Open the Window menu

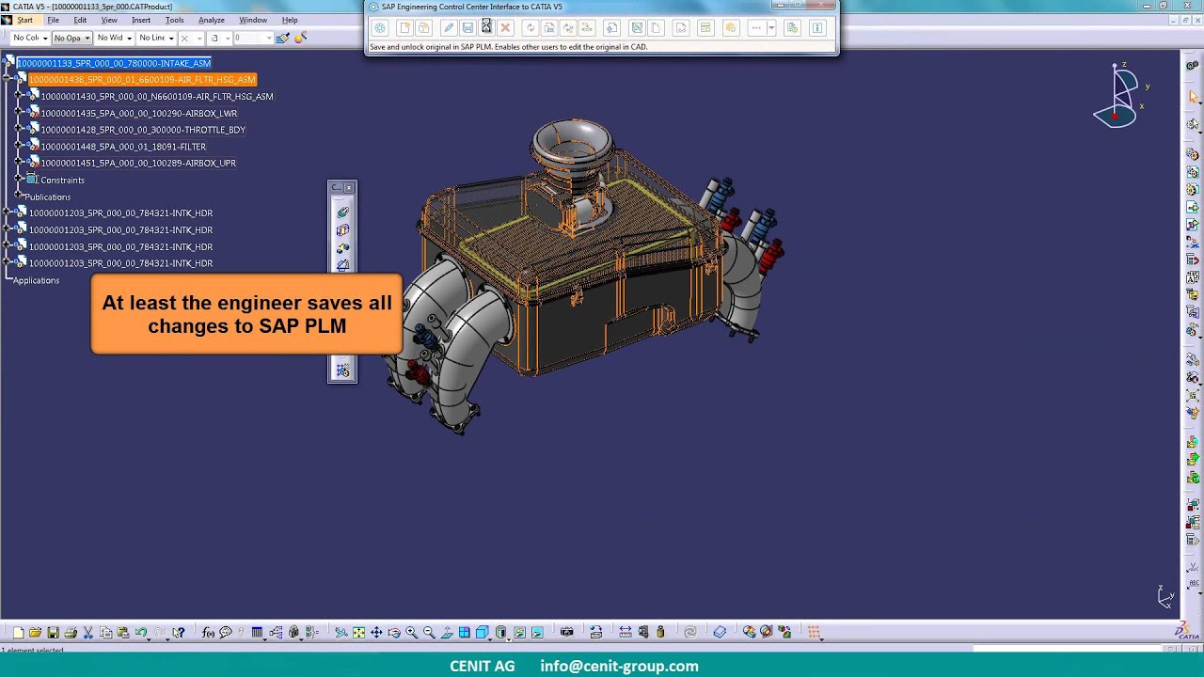pos(253,20)
